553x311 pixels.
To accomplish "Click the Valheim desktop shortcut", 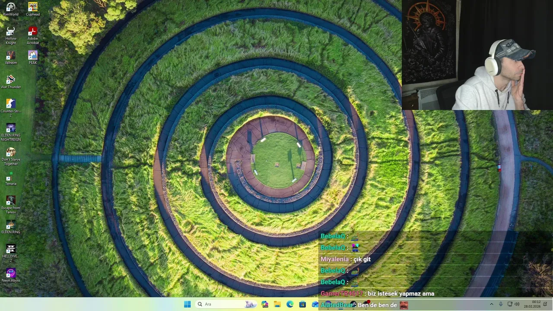I will pyautogui.click(x=11, y=57).
